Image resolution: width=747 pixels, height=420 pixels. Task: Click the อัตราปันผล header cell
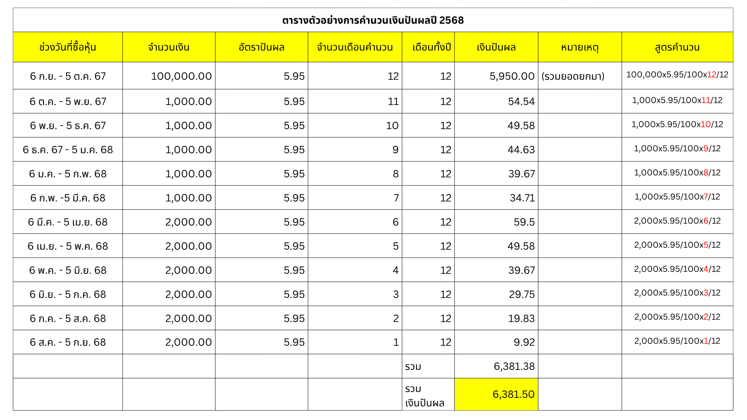point(261,47)
